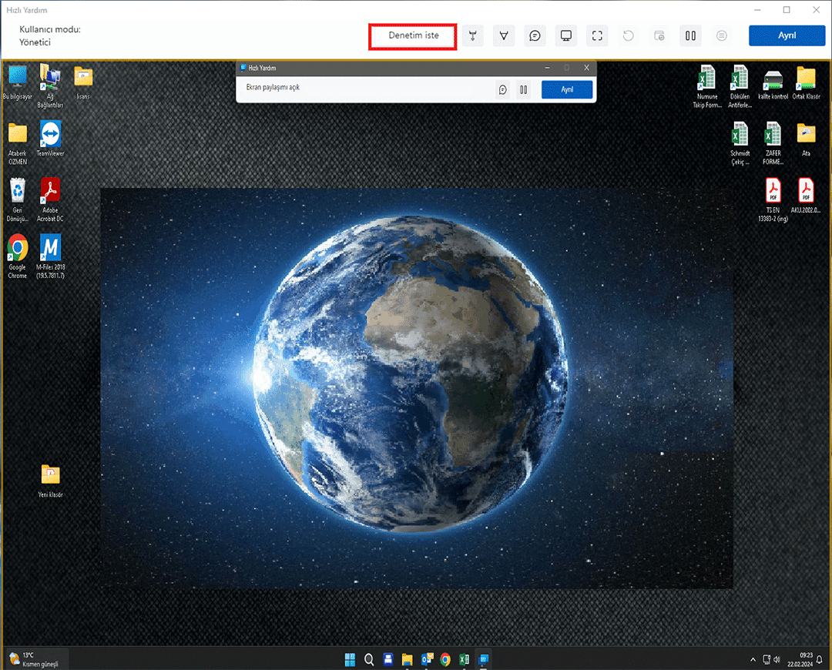Select the M-Files 2018 desktop shortcut

(50, 252)
